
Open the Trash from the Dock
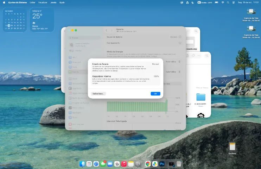(x=179, y=164)
